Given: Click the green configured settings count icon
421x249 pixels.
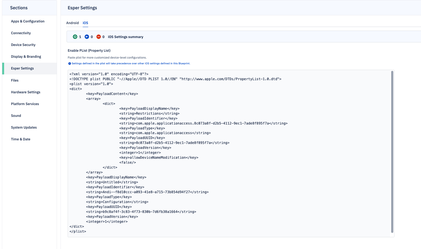Looking at the screenshot, I should 75,37.
